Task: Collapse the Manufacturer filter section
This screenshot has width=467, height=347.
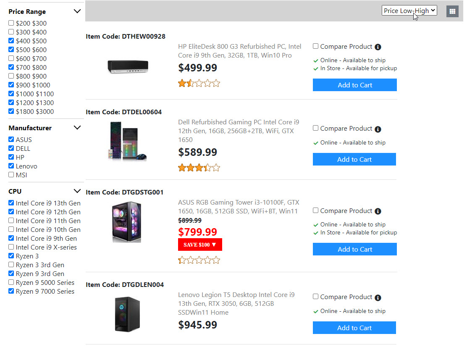Action: coord(77,128)
